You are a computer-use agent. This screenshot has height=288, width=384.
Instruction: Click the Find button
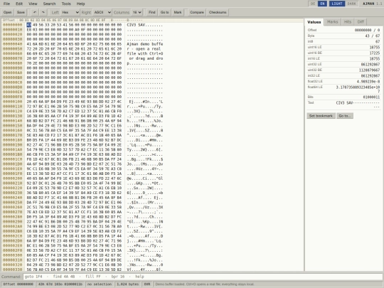point(152,12)
